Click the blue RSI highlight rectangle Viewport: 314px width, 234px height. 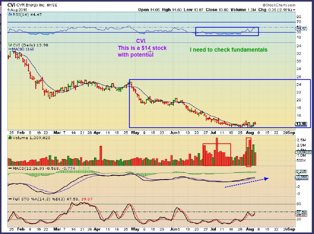(x=227, y=32)
